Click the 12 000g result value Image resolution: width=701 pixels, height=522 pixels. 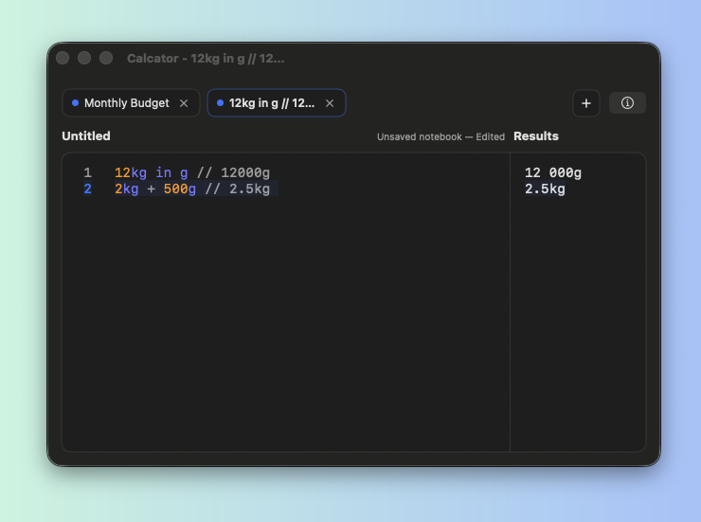pyautogui.click(x=553, y=172)
